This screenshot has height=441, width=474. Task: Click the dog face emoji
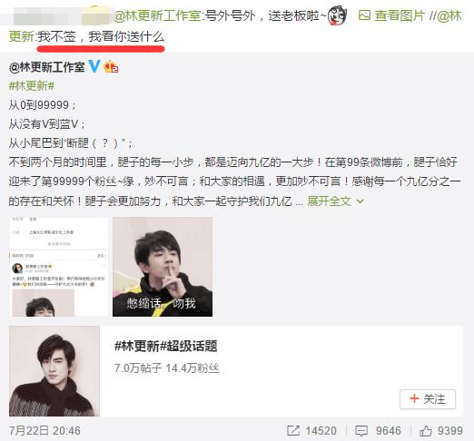(x=338, y=15)
